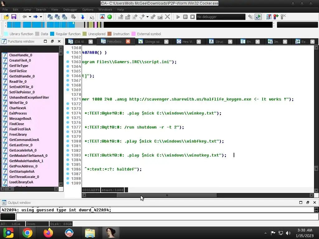Click the delete breakpoint traffic light icon
This screenshot has width=319, height=239.
tap(283, 17)
